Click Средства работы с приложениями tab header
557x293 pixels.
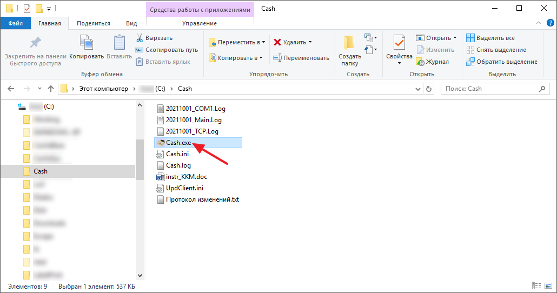pyautogui.click(x=200, y=10)
